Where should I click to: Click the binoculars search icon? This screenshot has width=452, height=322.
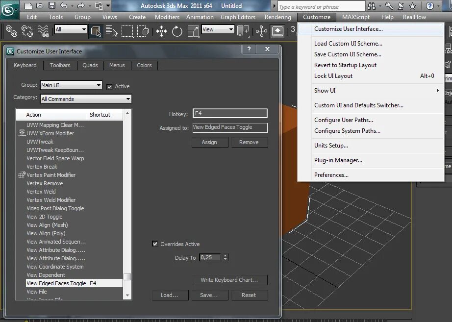(372, 6)
